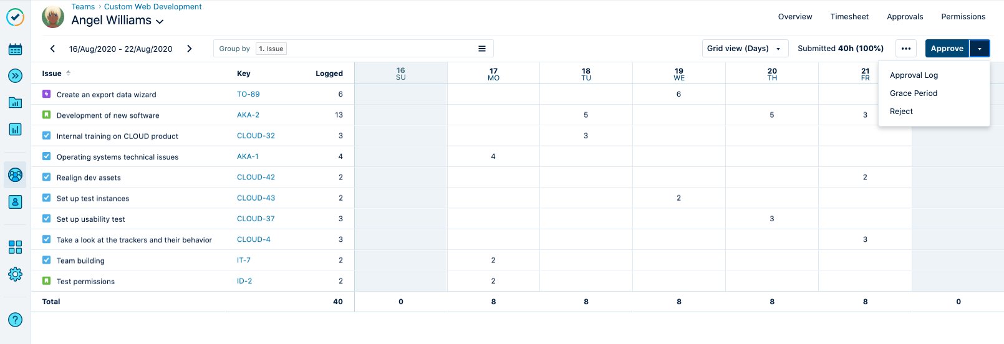This screenshot has height=344, width=1004.
Task: Switch to the Approvals tab
Action: (905, 17)
